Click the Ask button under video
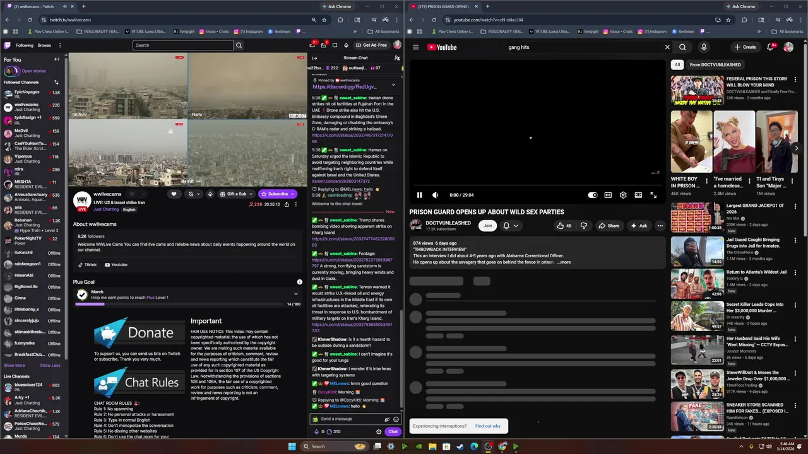The width and height of the screenshot is (808, 454). point(639,226)
